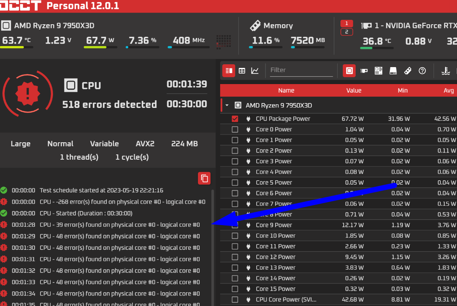Click the Variable load type label
The image size is (457, 306).
pyautogui.click(x=104, y=144)
